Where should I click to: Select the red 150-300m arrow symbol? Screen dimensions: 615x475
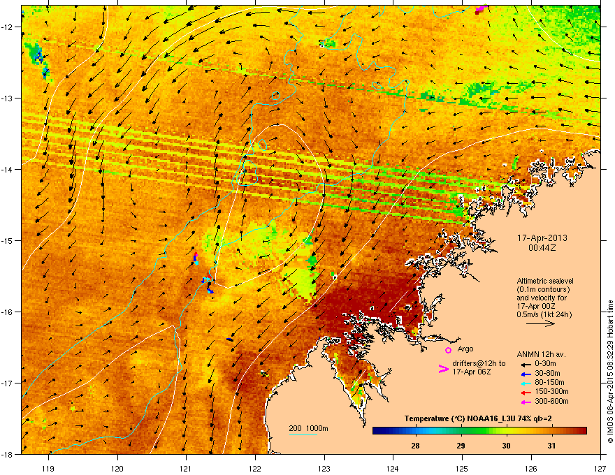526,393
